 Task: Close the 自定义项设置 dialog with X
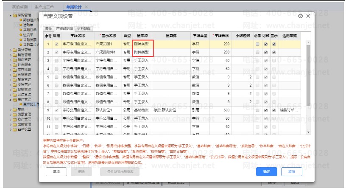[x=308, y=16]
